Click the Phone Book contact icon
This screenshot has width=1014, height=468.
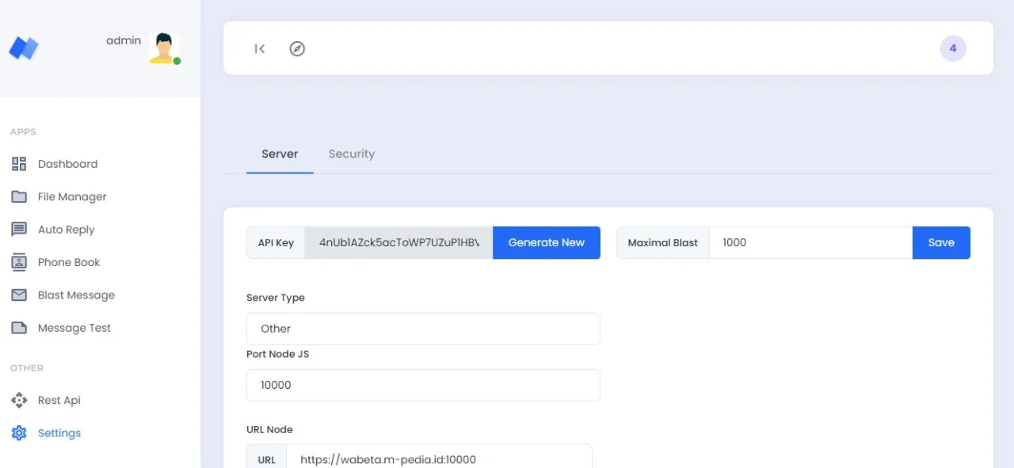[19, 262]
